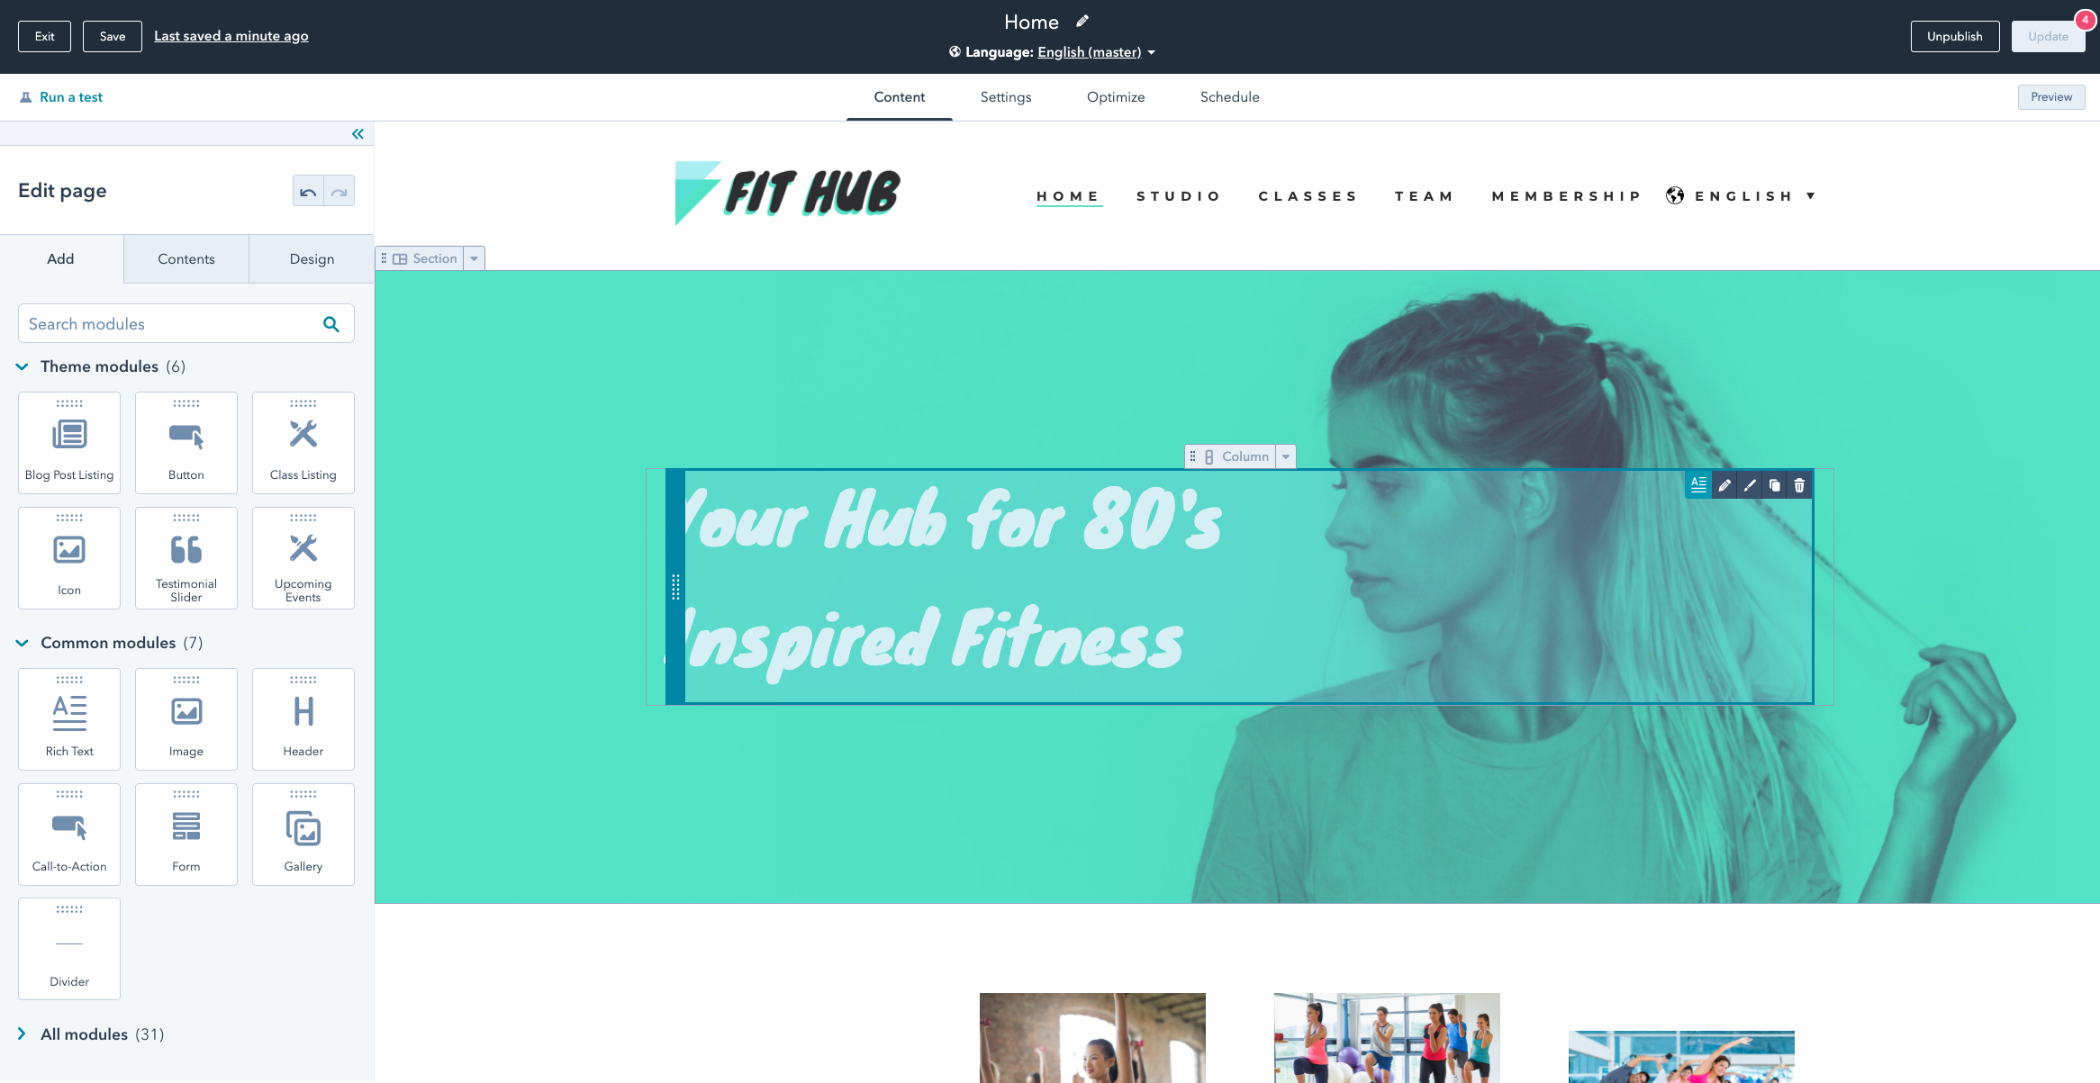Click the edit pencil icon on column
Viewport: 2100px width, 1083px height.
(1723, 485)
